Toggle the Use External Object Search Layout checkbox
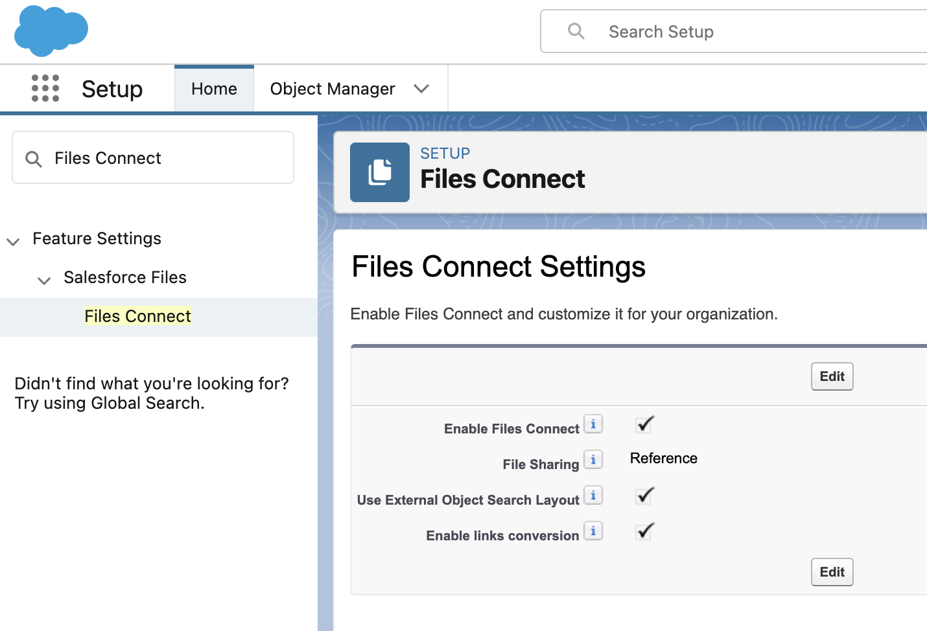The height and width of the screenshot is (631, 927). tap(644, 496)
